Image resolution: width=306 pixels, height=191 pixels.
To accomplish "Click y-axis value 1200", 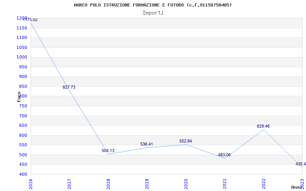I will pyautogui.click(x=22, y=18).
